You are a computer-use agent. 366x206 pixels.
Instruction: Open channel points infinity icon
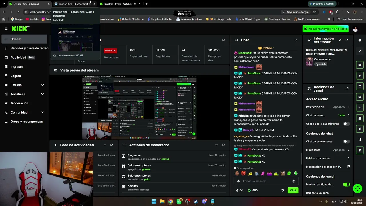tap(239, 191)
